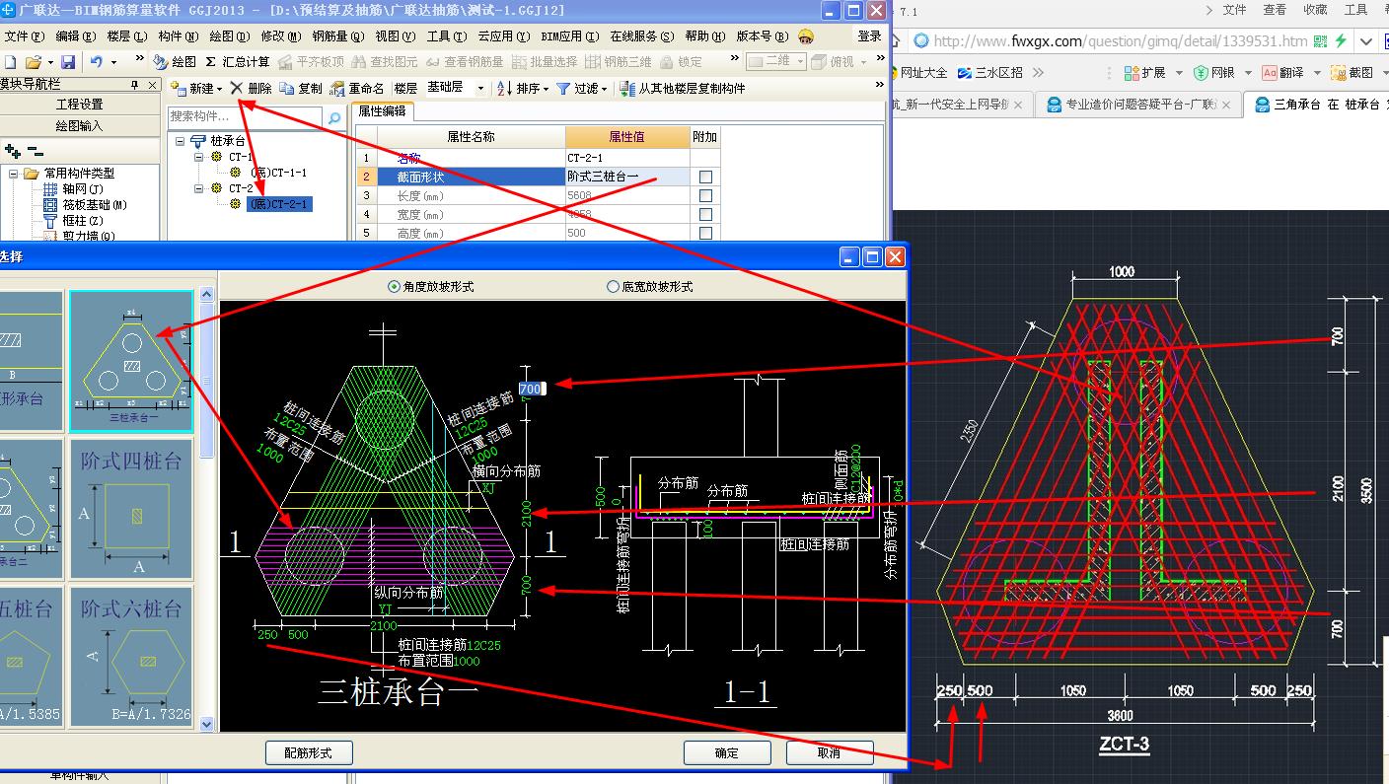
Task: Open browser address bar dropdown chevron
Action: coord(1365,41)
